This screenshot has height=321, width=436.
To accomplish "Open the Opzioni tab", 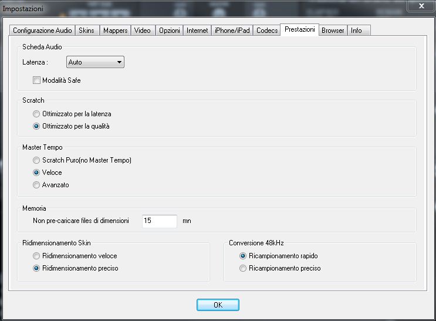I will 170,31.
